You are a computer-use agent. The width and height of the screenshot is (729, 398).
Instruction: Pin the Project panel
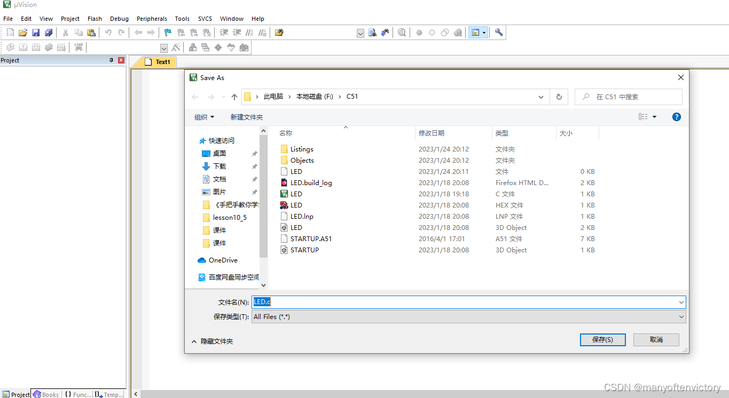click(x=112, y=60)
